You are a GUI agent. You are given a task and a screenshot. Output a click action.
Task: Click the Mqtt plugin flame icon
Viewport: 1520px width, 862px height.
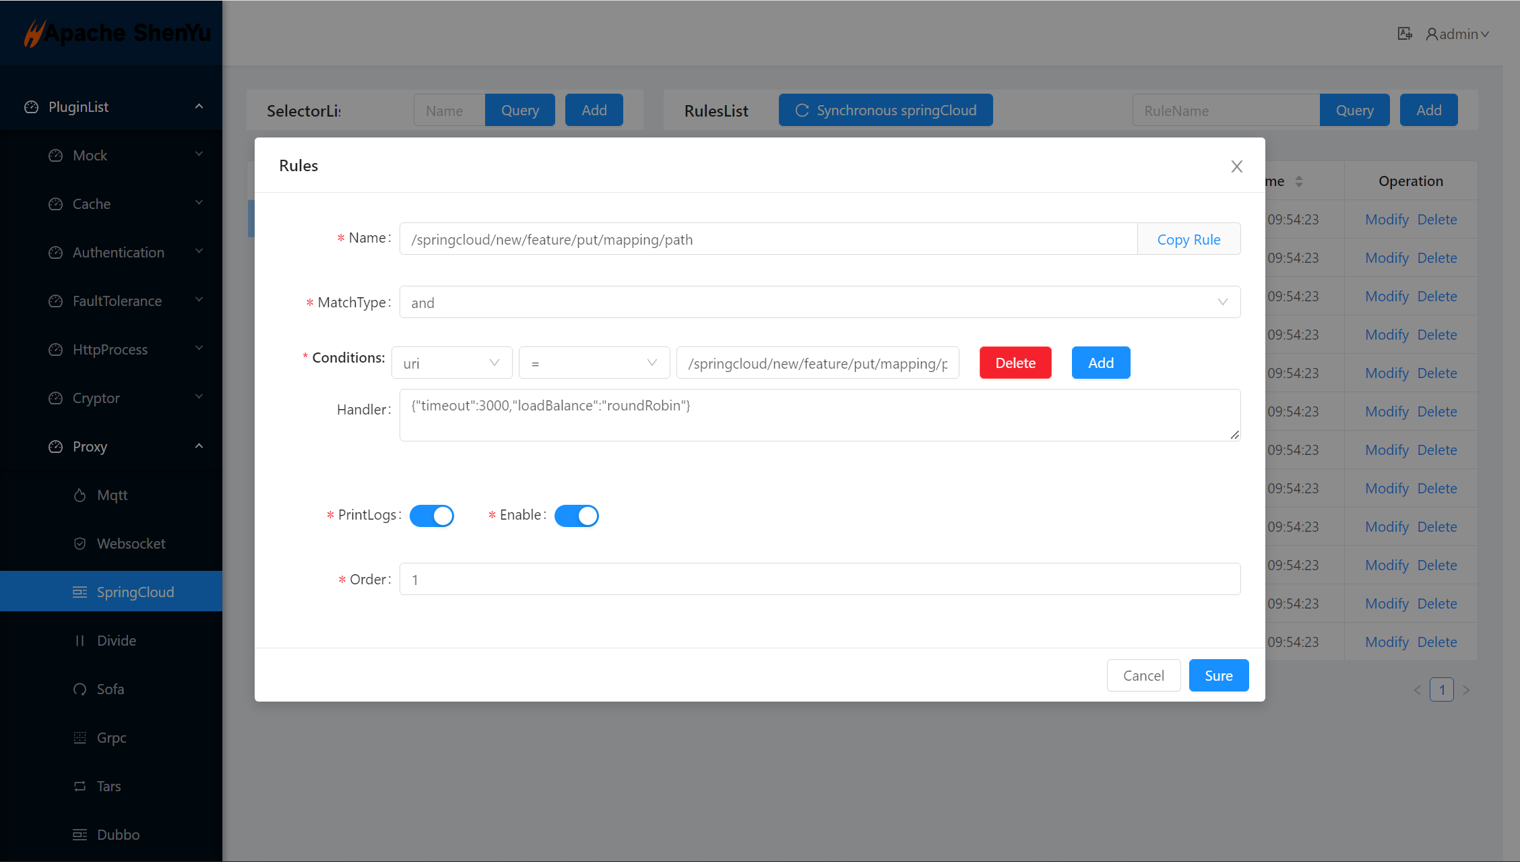point(80,495)
